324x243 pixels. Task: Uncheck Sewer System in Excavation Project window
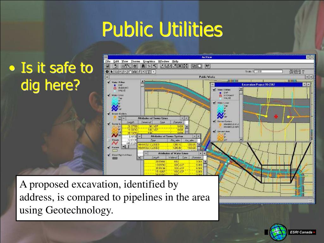214,121
